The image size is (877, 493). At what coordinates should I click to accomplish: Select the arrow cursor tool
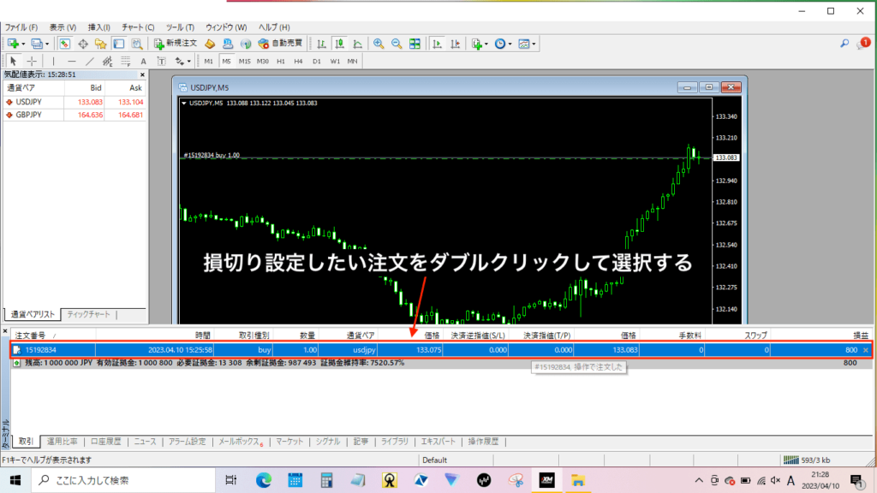[x=14, y=61]
